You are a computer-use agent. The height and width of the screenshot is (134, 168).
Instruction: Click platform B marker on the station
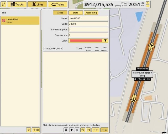tap(151, 47)
